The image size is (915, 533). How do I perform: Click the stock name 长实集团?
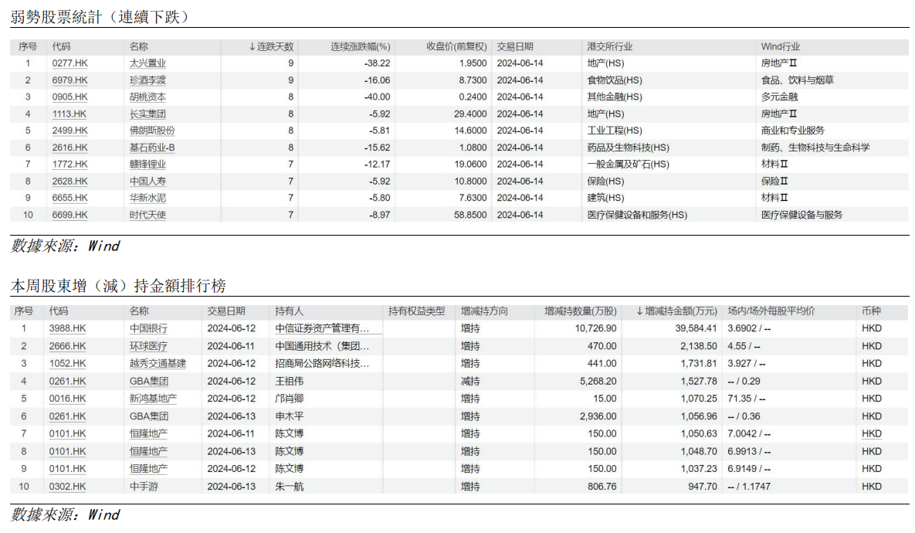(x=147, y=114)
